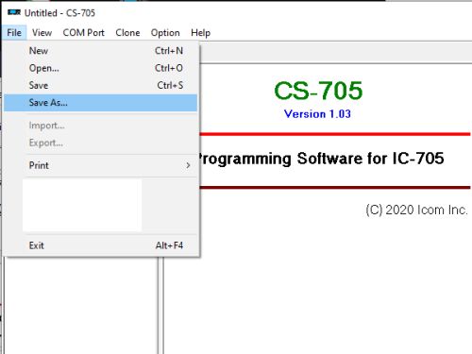The image size is (472, 354).
Task: Choose Exit from the File menu
Action: point(101,245)
